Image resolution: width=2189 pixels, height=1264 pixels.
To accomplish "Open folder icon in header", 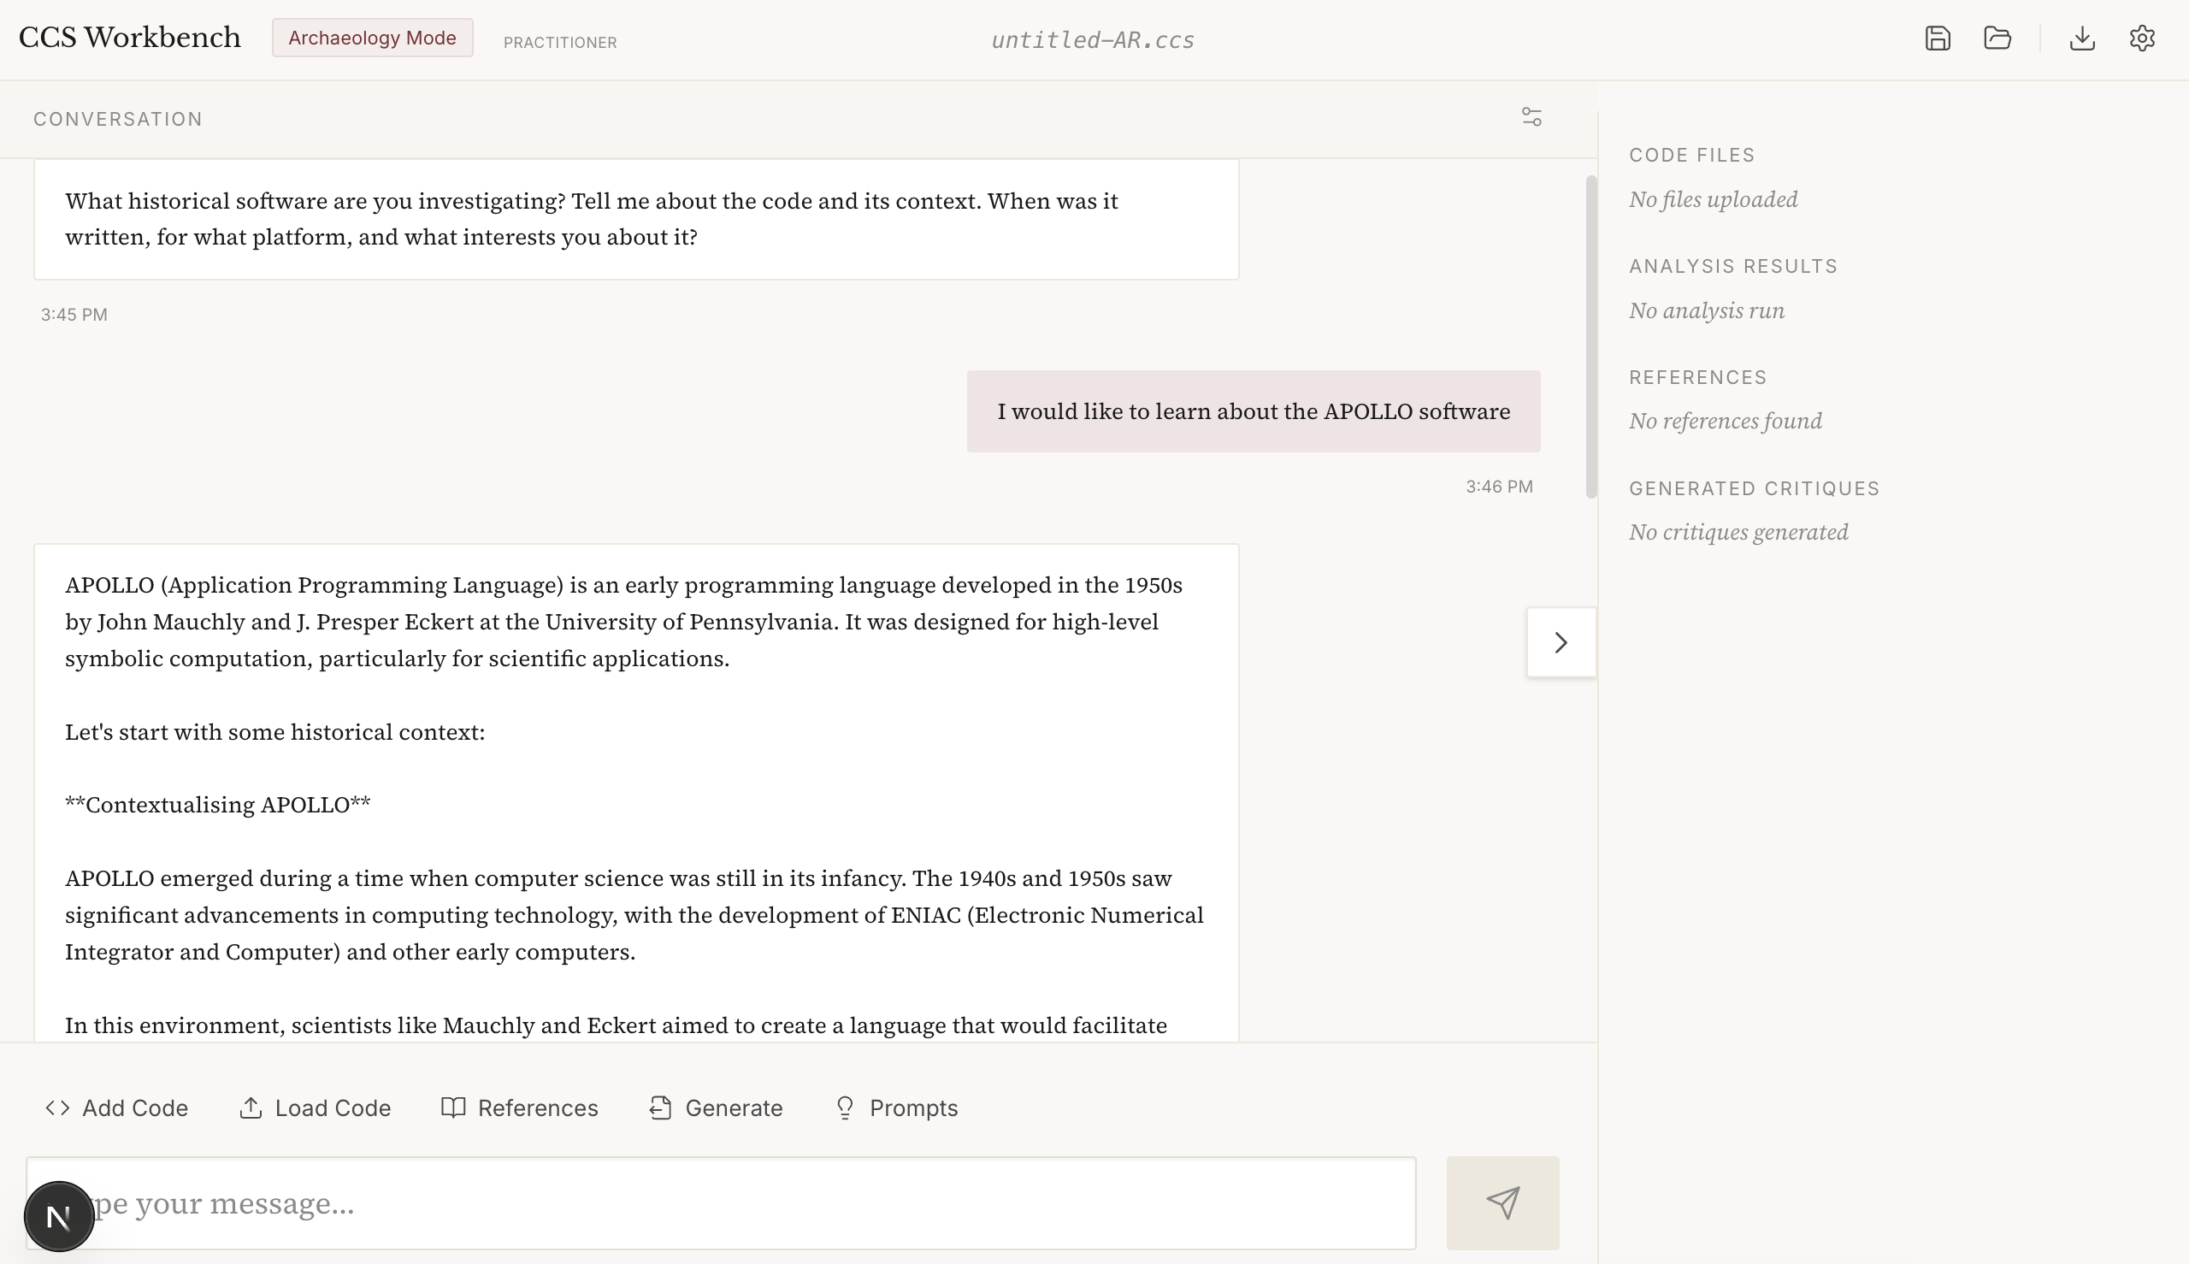I will (1997, 38).
